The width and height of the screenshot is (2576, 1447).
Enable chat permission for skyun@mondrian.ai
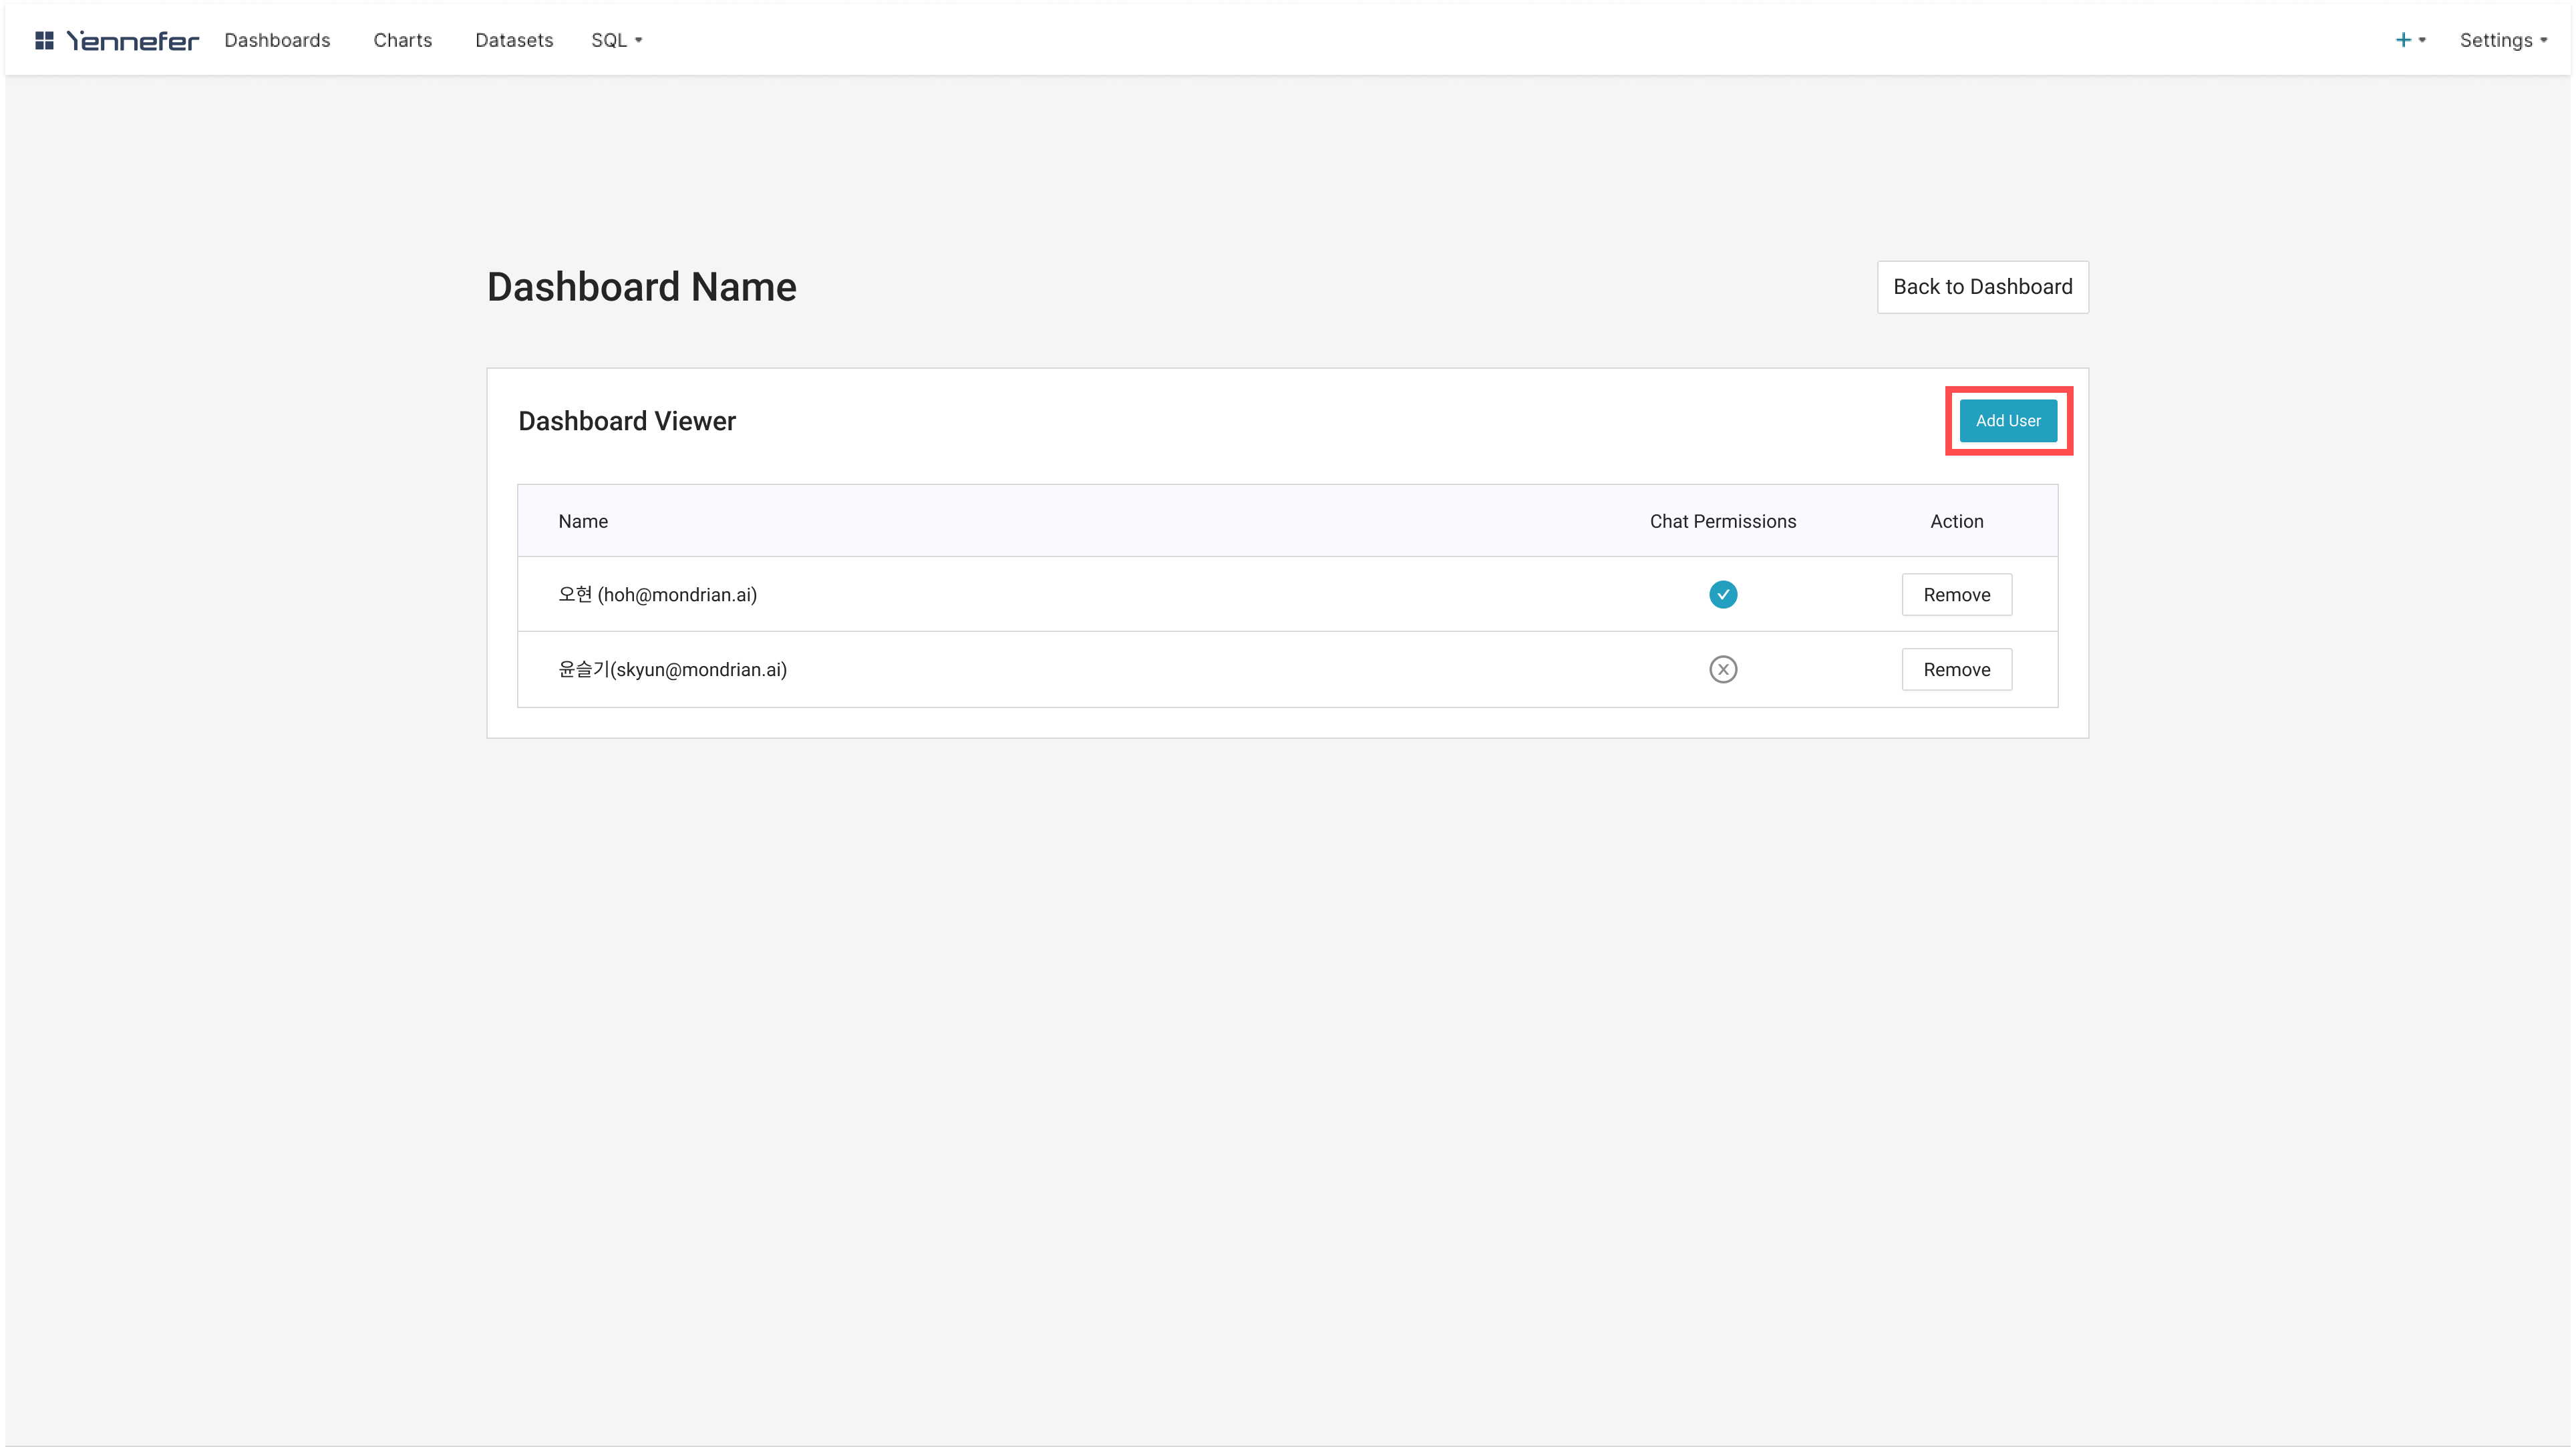click(x=1722, y=670)
